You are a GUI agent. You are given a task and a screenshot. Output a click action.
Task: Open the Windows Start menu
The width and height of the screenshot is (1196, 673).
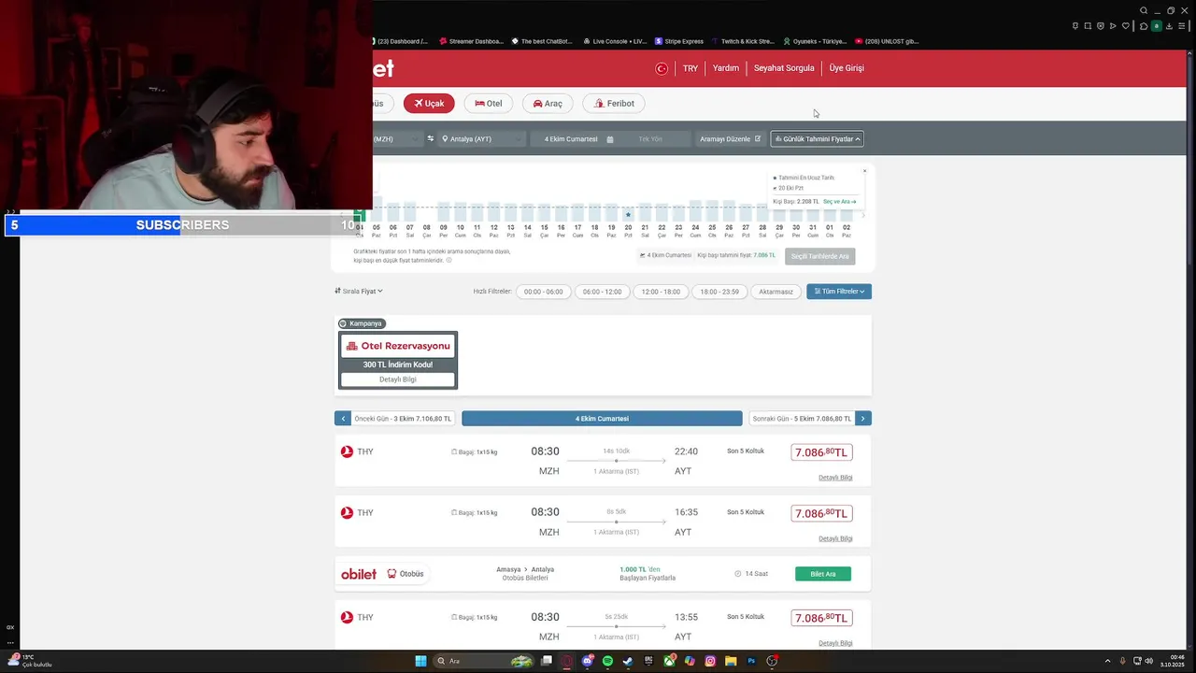pos(420,661)
